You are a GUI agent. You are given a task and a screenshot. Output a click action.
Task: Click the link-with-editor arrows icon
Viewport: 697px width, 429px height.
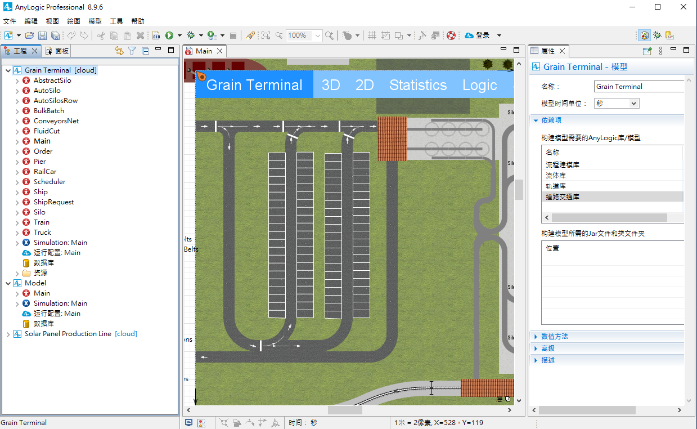pyautogui.click(x=119, y=51)
